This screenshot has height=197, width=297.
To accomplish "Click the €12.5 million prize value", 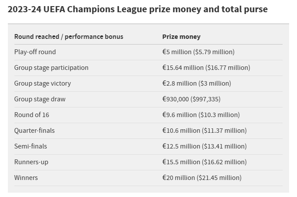I will pos(204,146).
